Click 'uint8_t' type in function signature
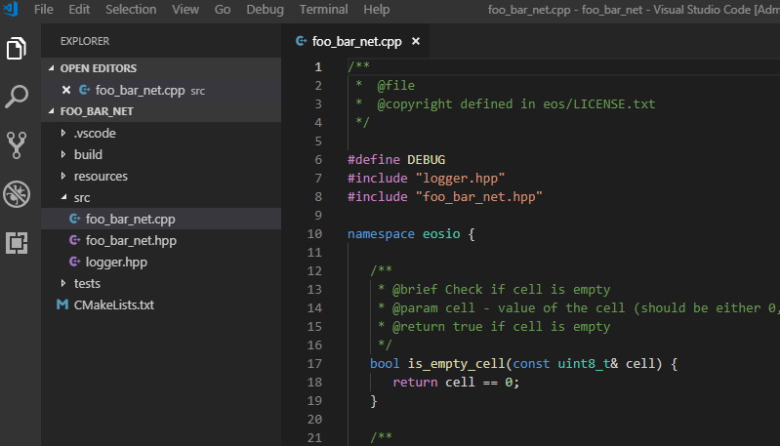This screenshot has height=446, width=780. pos(584,363)
